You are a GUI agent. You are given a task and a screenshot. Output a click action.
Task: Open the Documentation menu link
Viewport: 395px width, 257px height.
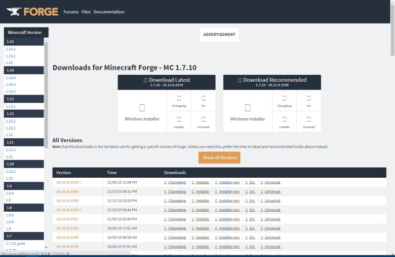tap(109, 12)
